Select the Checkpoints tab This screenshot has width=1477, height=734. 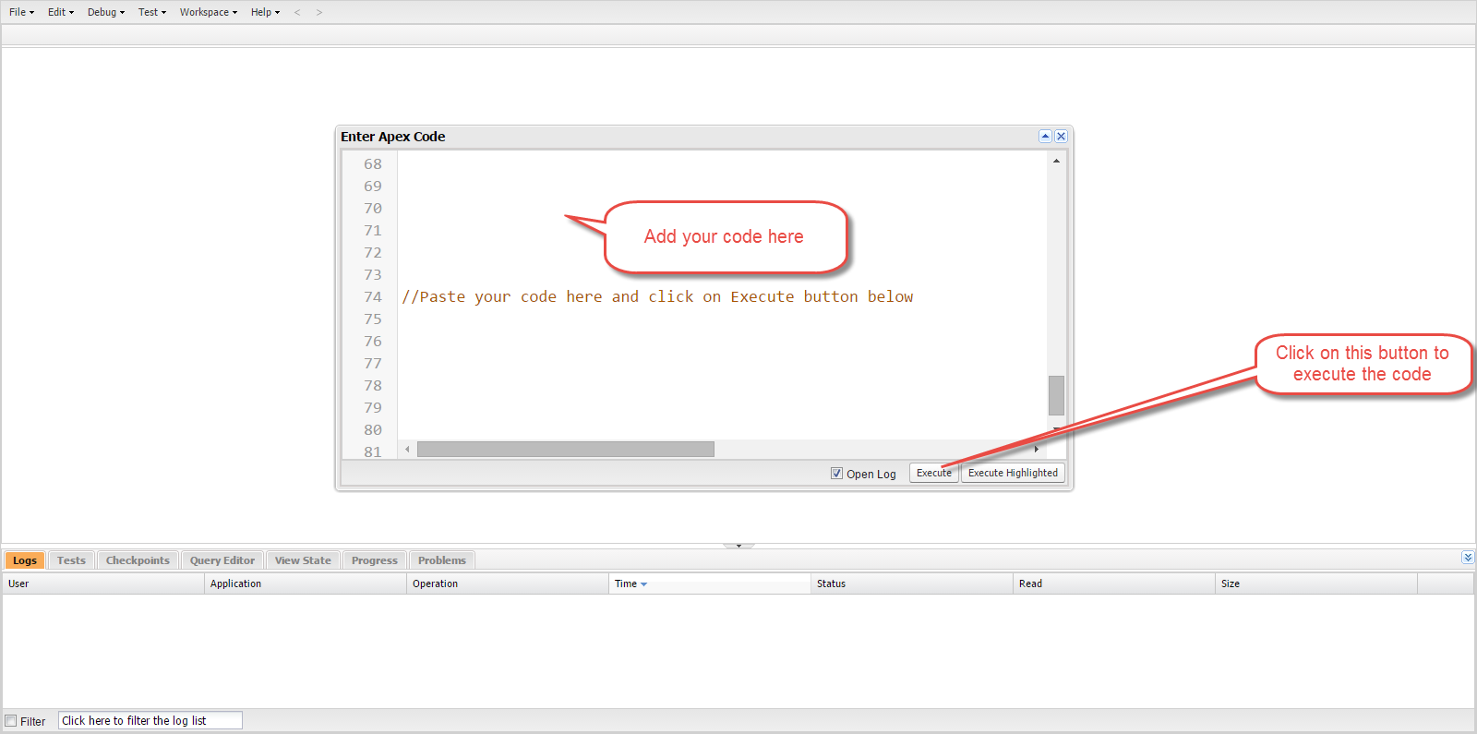click(138, 560)
